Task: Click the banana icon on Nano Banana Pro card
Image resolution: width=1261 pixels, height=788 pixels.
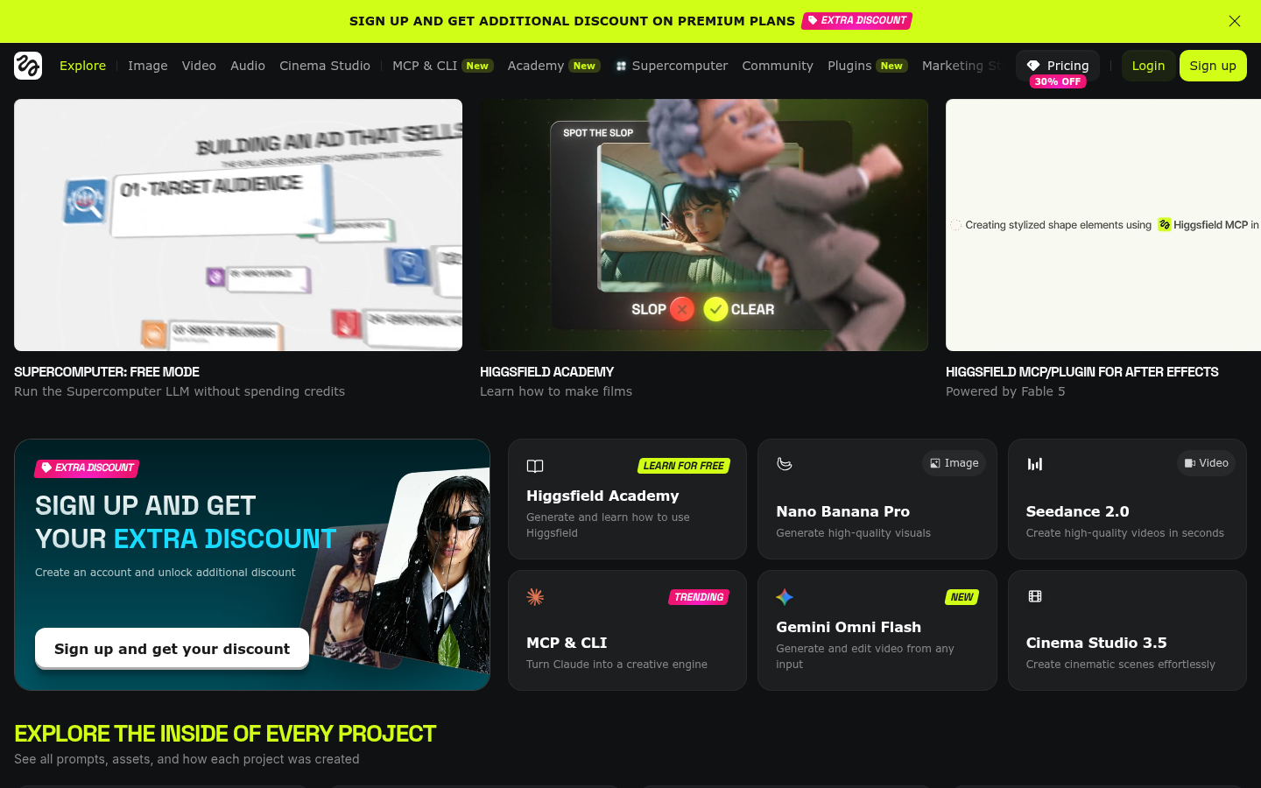Action: click(x=785, y=464)
